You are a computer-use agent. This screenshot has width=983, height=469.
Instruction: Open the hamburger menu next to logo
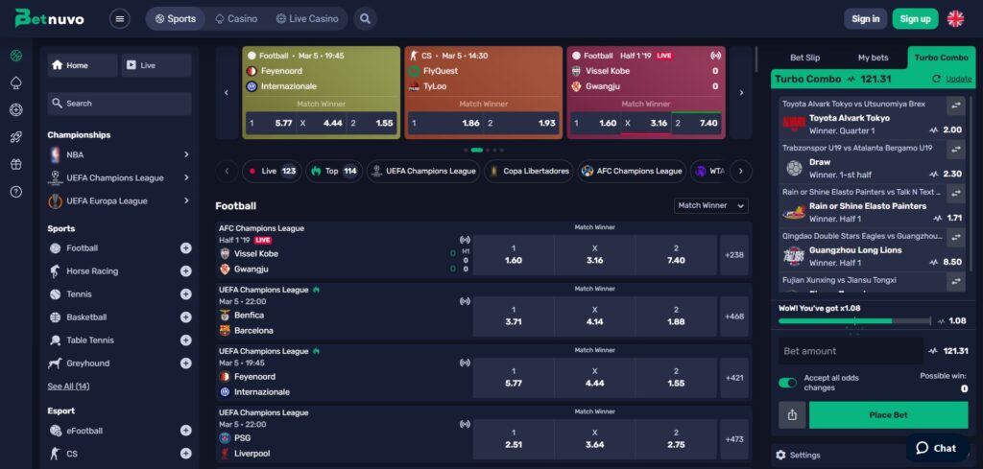click(119, 18)
